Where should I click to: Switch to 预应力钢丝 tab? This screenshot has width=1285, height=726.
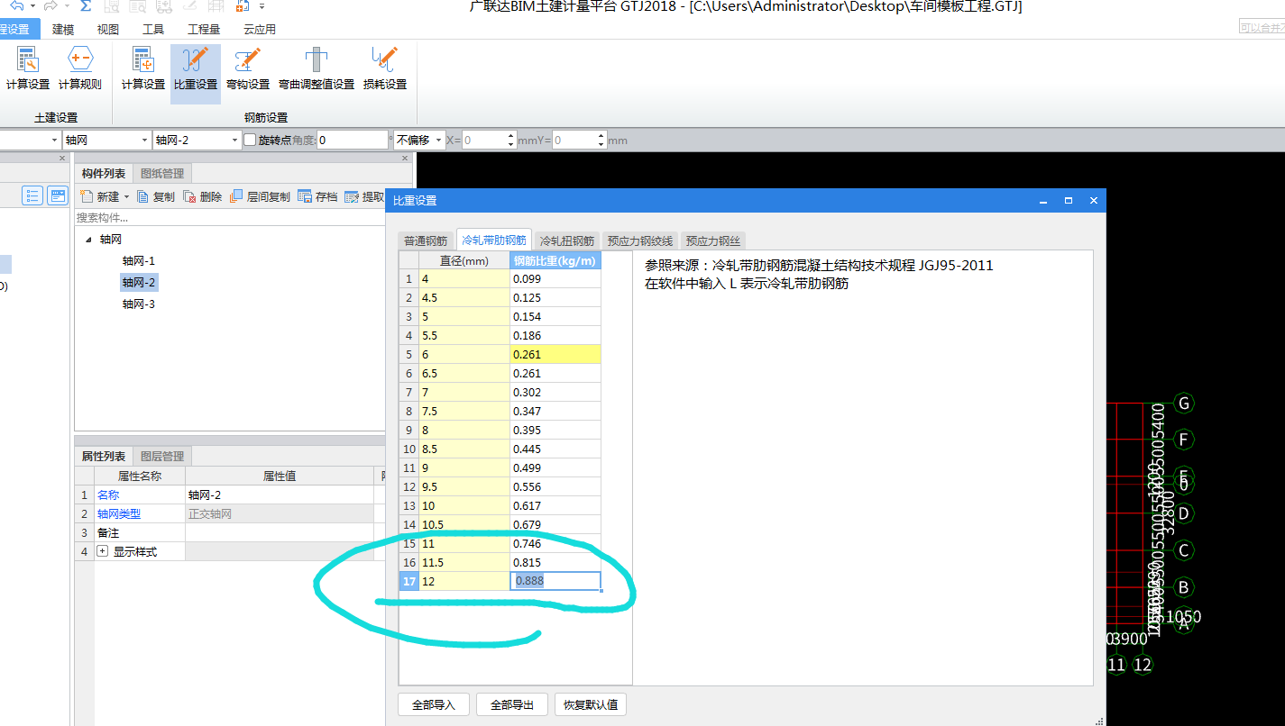coord(713,240)
